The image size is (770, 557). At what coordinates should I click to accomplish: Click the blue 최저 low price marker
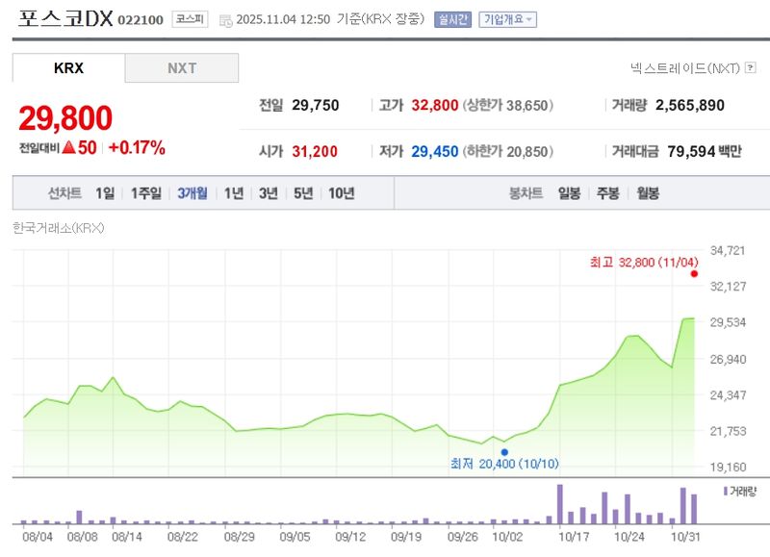tap(503, 450)
